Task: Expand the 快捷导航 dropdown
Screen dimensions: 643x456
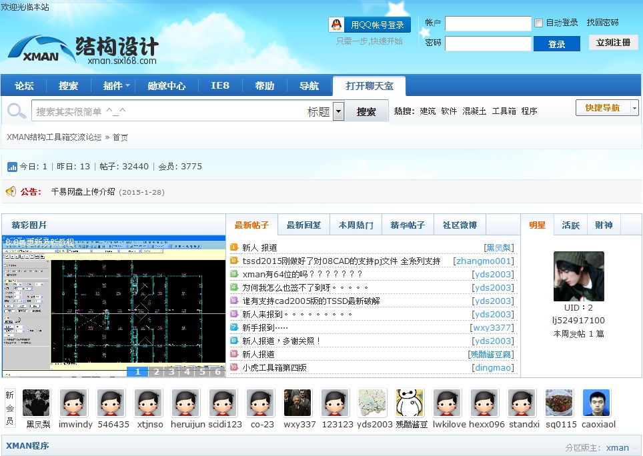Action: pyautogui.click(x=634, y=108)
